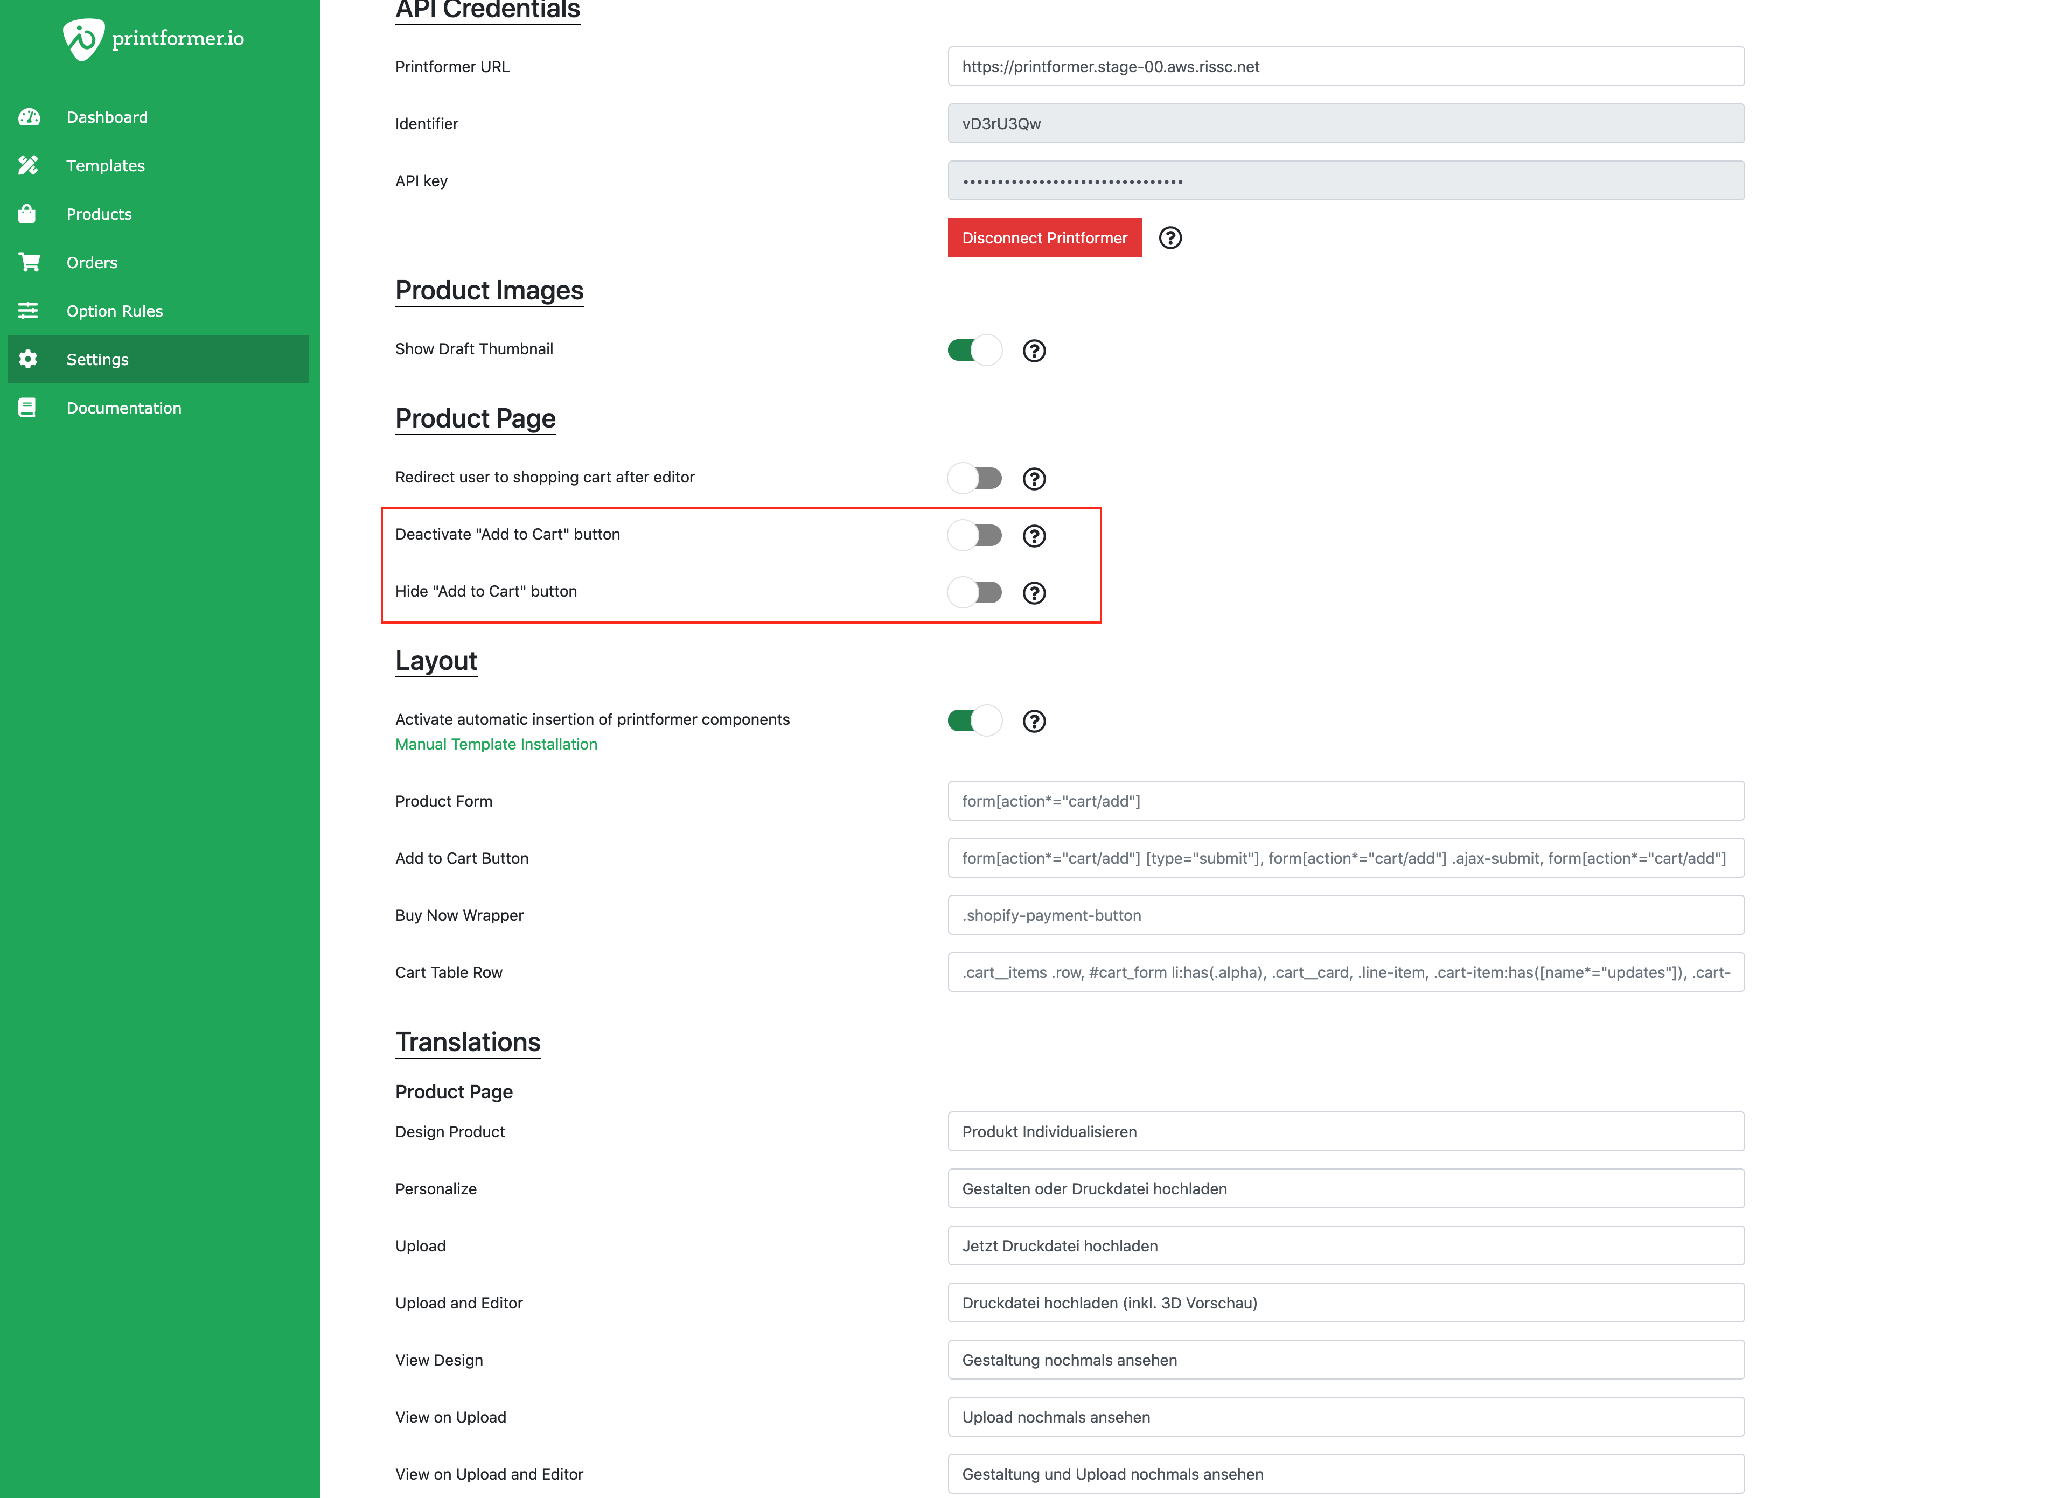Toggle Deactivate "Add to Cart" button switch
Screen dimensions: 2063x1498
(x=974, y=536)
